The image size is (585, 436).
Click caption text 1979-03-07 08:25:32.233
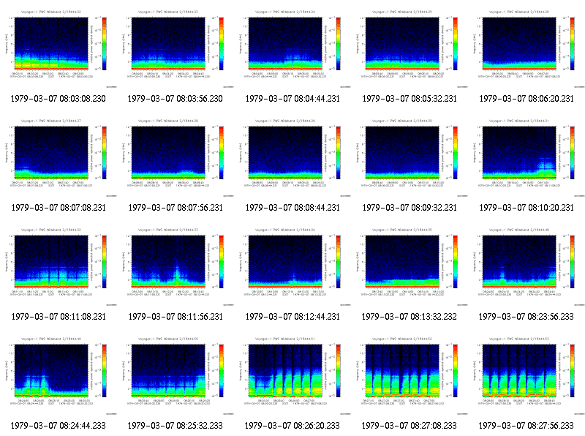(x=175, y=426)
